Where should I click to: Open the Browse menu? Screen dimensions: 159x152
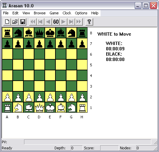[40, 13]
